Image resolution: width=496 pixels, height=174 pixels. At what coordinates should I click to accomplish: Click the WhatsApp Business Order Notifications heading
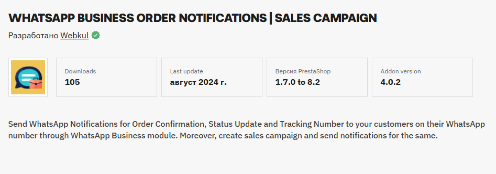click(x=137, y=18)
